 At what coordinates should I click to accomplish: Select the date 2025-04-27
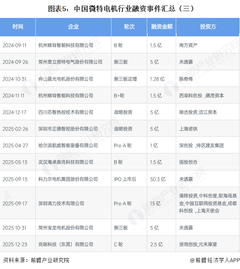pyautogui.click(x=15, y=145)
